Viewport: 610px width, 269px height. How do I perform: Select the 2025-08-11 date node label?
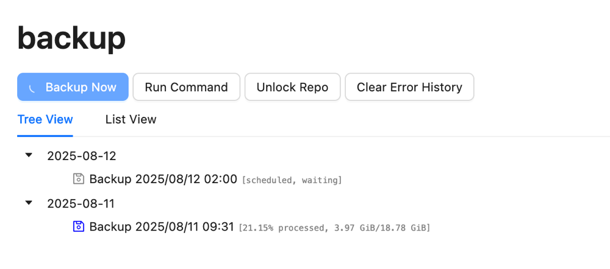coord(81,203)
